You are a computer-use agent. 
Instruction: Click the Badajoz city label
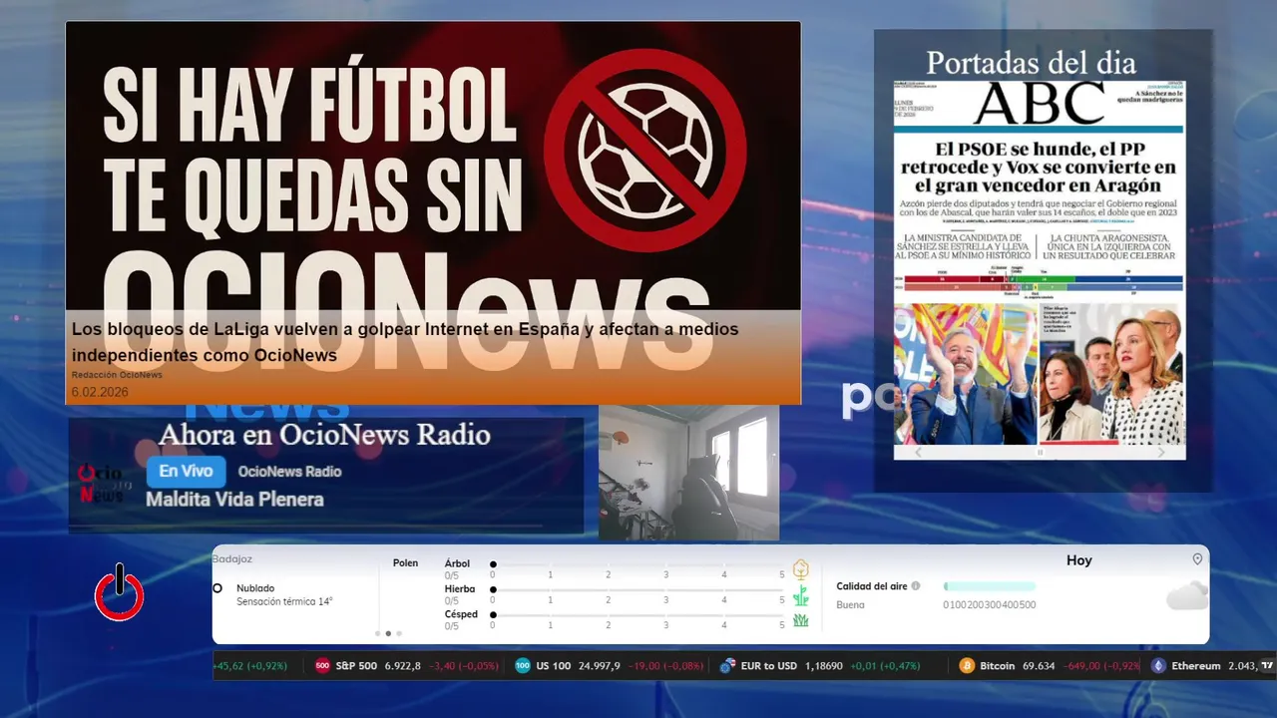point(232,559)
